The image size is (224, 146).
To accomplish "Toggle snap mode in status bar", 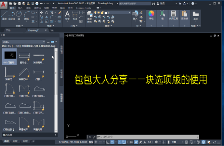I will point(100,142).
